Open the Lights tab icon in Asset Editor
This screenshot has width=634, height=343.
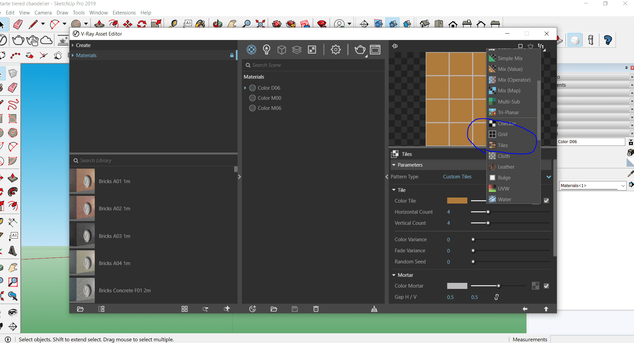[x=266, y=50]
